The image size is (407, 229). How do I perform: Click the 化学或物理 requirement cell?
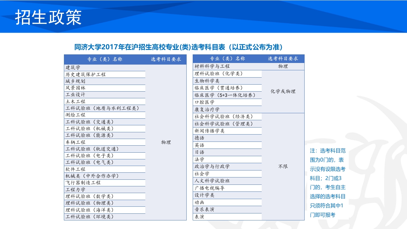point(283,91)
